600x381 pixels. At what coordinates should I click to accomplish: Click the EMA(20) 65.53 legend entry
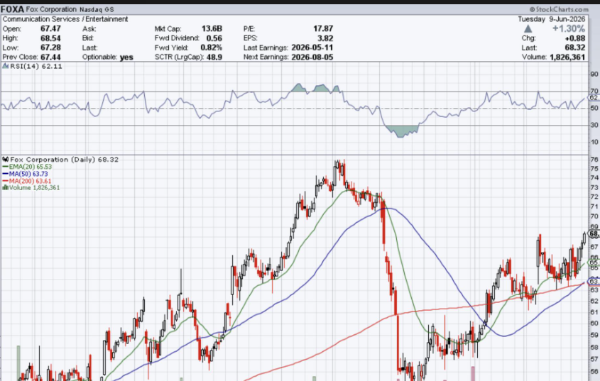click(x=27, y=167)
